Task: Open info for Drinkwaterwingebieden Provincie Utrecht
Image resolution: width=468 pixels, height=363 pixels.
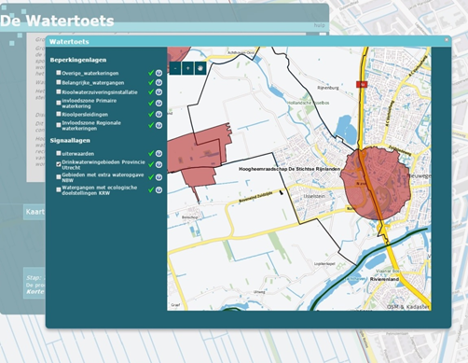Action: coord(158,164)
